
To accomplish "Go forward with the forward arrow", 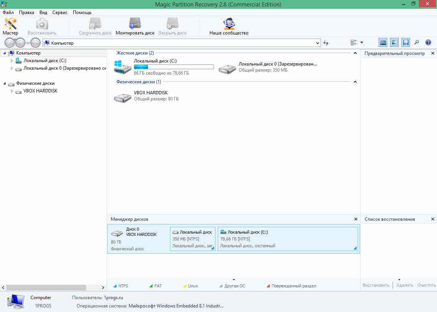I will pyautogui.click(x=20, y=43).
